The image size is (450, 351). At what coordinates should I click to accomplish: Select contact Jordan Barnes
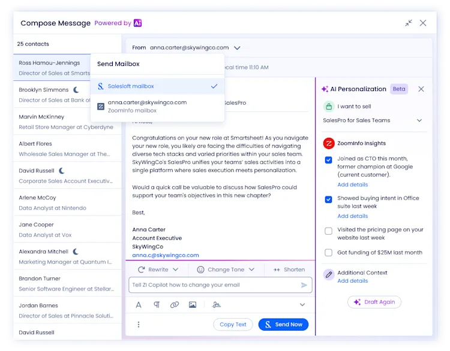click(x=67, y=310)
